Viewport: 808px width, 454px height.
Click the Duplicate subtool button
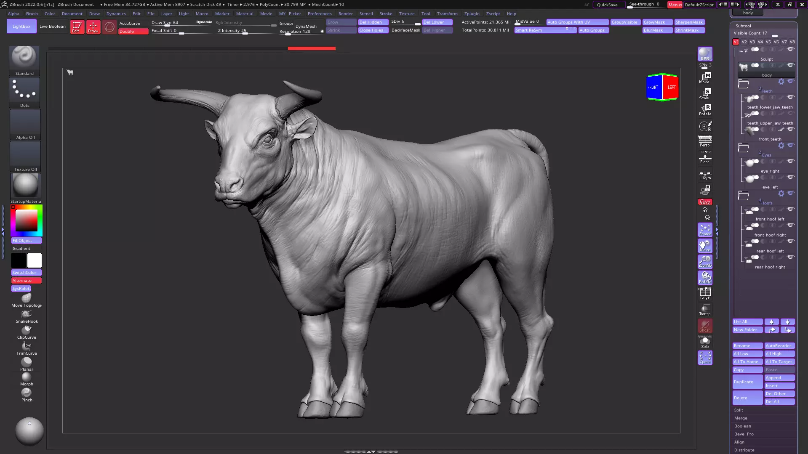click(x=747, y=382)
